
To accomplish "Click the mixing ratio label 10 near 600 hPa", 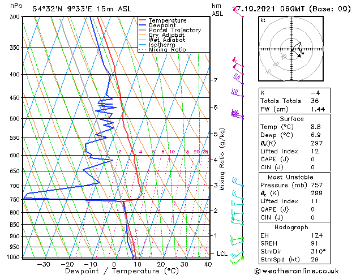I will [x=172, y=152].
